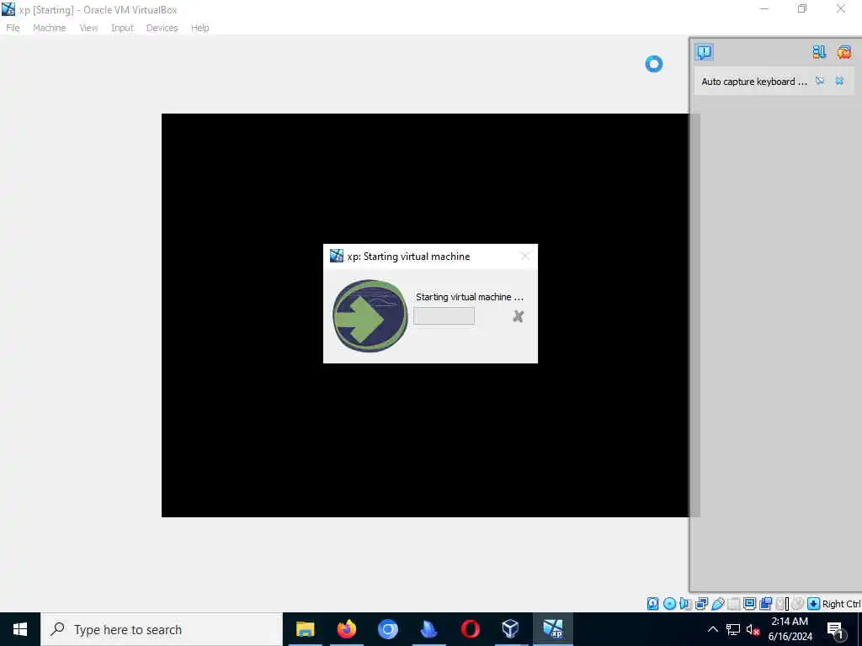Launch Firefox from the taskbar

coord(346,629)
